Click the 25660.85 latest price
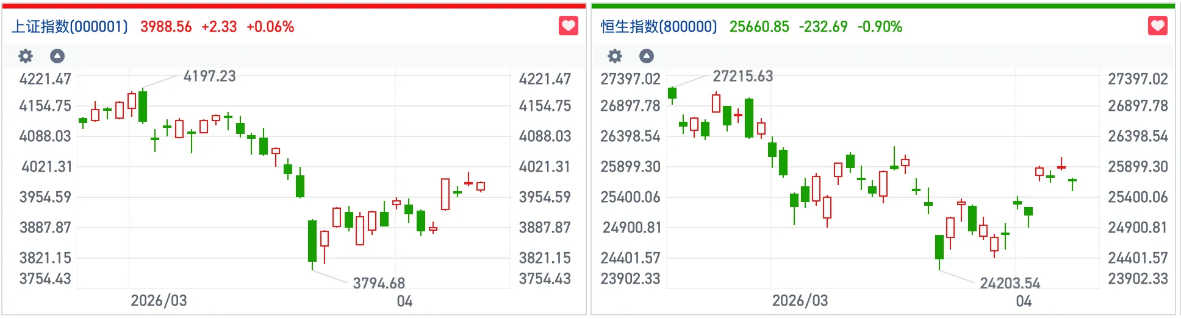Screen dimensions: 1181x319 759,27
